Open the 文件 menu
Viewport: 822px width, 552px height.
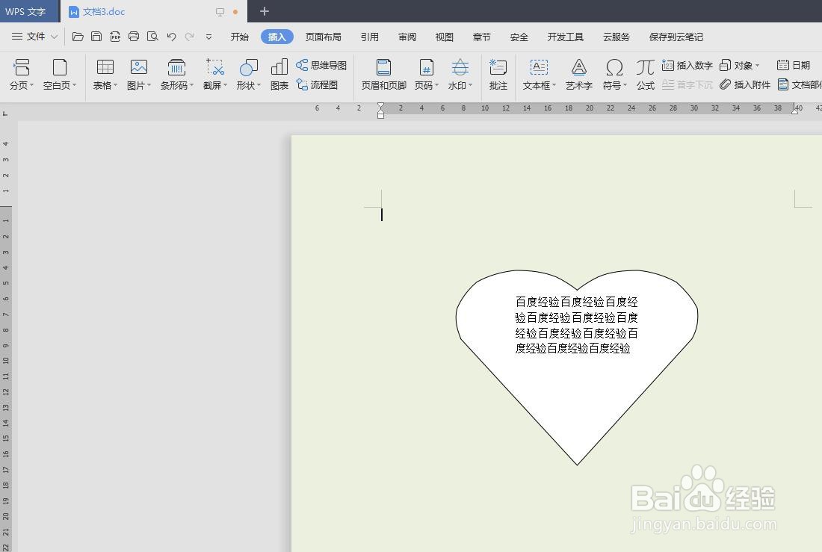click(34, 37)
